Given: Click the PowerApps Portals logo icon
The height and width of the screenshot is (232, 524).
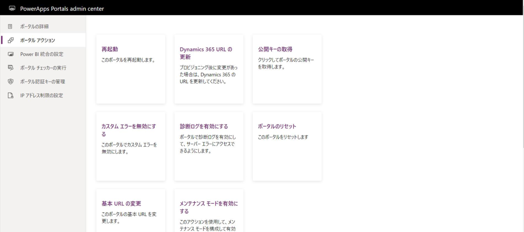Looking at the screenshot, I should point(12,8).
